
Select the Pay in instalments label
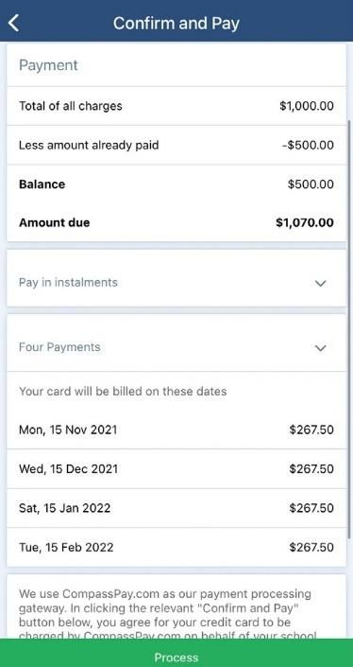[x=68, y=283]
